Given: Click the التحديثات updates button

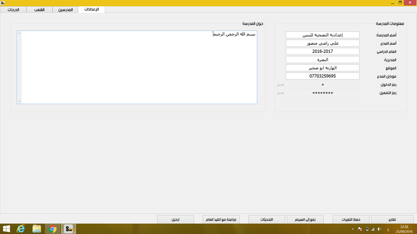Looking at the screenshot, I should click(x=266, y=219).
